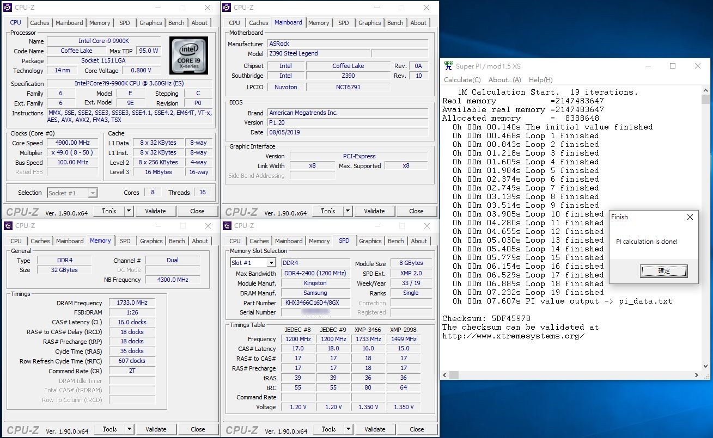Open the About tab in the Mainboard window
This screenshot has height=438, width=713.
pyautogui.click(x=418, y=23)
